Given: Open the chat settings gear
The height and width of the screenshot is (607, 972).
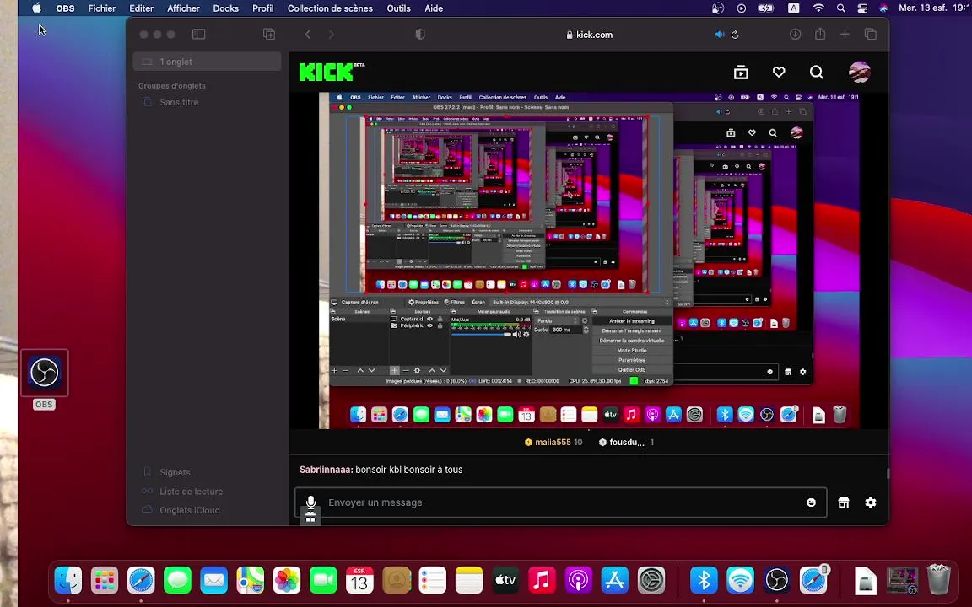Looking at the screenshot, I should [871, 502].
